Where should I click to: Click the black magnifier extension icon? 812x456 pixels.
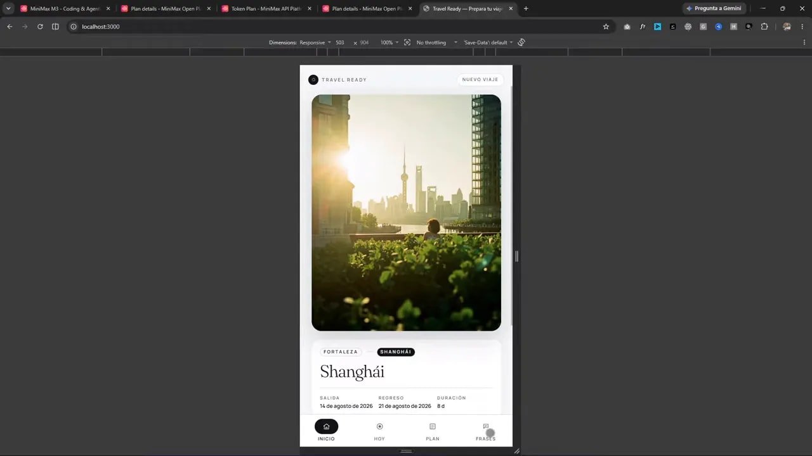tap(749, 27)
